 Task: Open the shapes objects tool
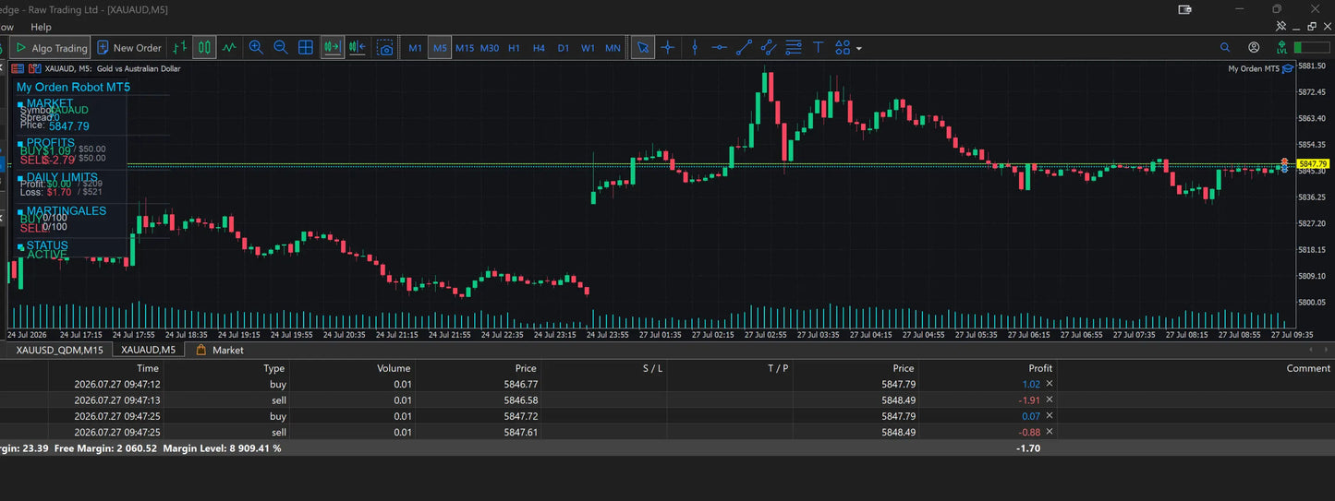point(843,48)
